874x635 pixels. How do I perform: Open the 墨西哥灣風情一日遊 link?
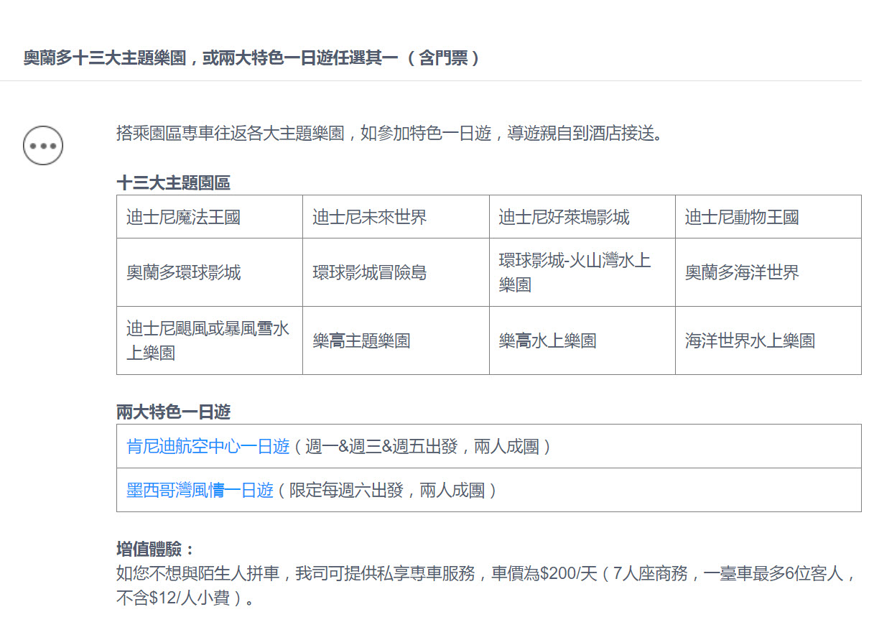point(200,491)
